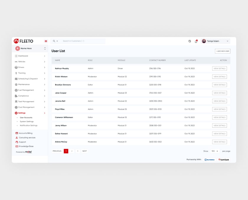The height and width of the screenshot is (200, 248).
Task: Select Notification Settings in sidebar
Action: 28,126
